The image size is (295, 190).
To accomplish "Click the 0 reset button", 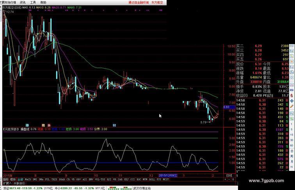I will tap(233, 179).
